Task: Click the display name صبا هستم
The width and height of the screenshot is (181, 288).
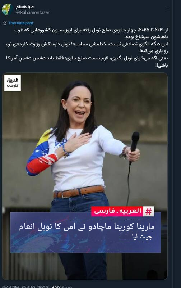Action: click(x=25, y=7)
